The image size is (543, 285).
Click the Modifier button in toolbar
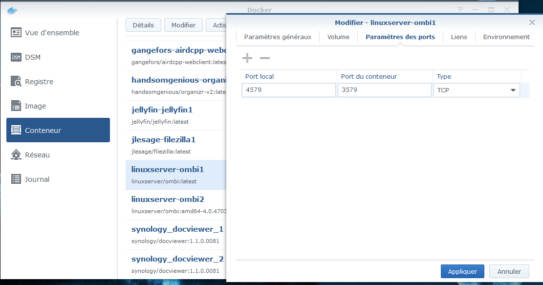(183, 25)
